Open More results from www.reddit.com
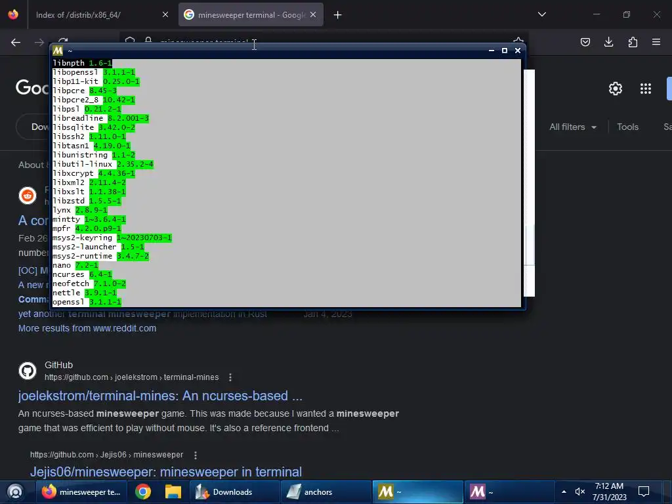 click(x=87, y=328)
